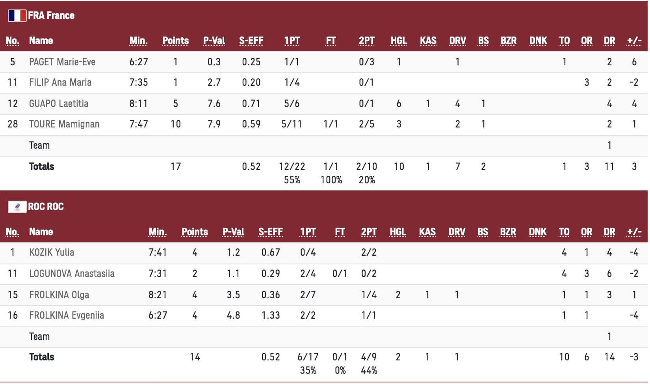Click the France table HGL column header

click(399, 41)
